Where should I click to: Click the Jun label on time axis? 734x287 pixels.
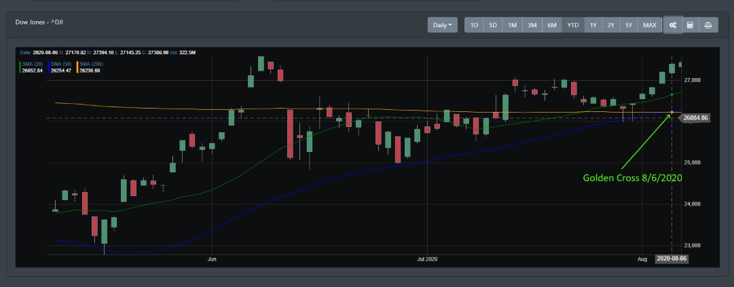pyautogui.click(x=212, y=259)
